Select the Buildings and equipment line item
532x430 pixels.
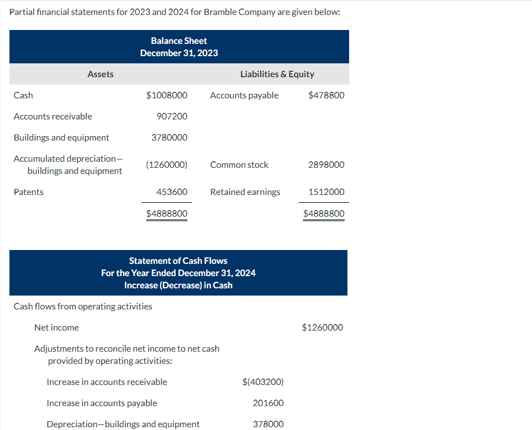(61, 137)
